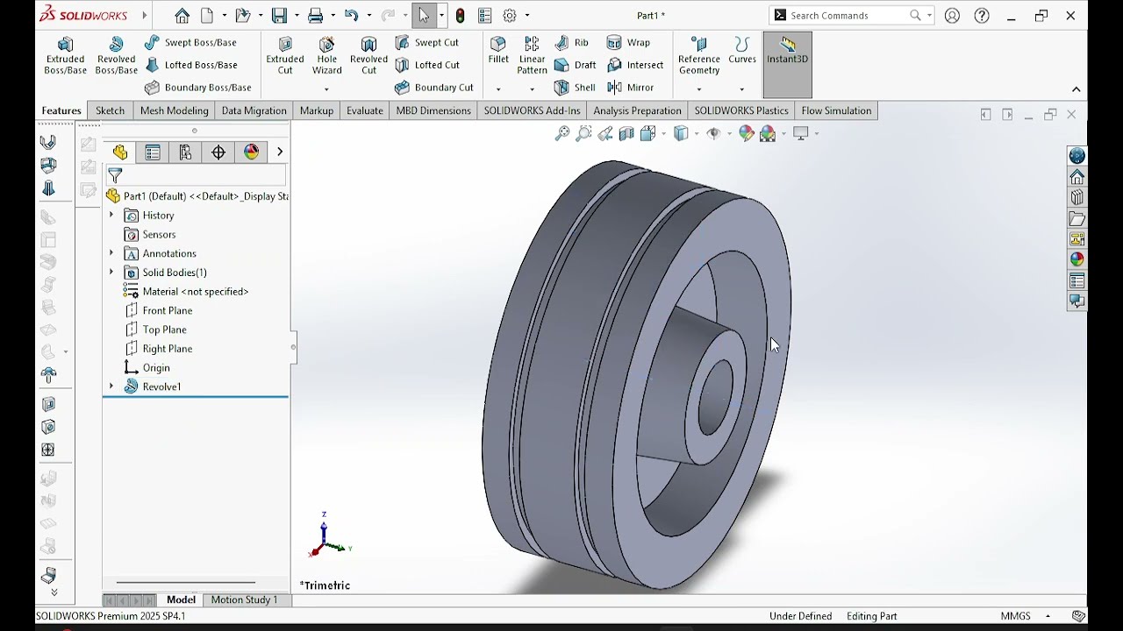Click the Lofted Cut button
1123x631 pixels.
(x=427, y=65)
